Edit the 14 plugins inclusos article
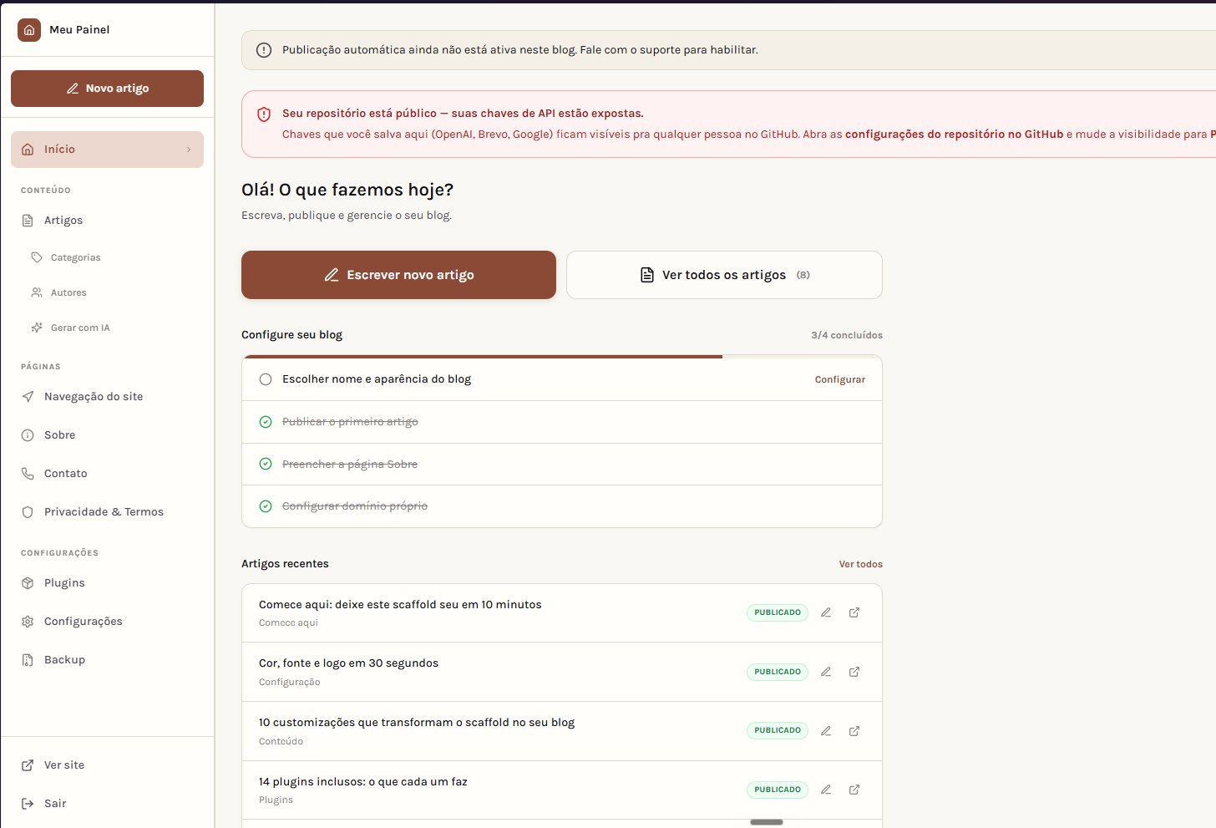This screenshot has width=1216, height=828. point(826,790)
